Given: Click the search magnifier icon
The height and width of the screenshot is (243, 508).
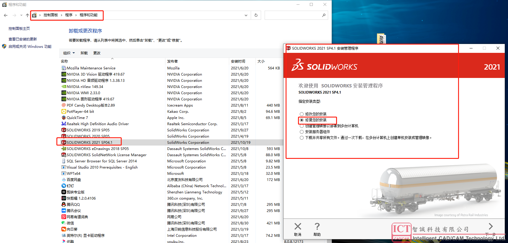Looking at the screenshot, I should [x=324, y=15].
